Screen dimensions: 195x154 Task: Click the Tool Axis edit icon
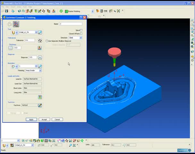pos(40,105)
